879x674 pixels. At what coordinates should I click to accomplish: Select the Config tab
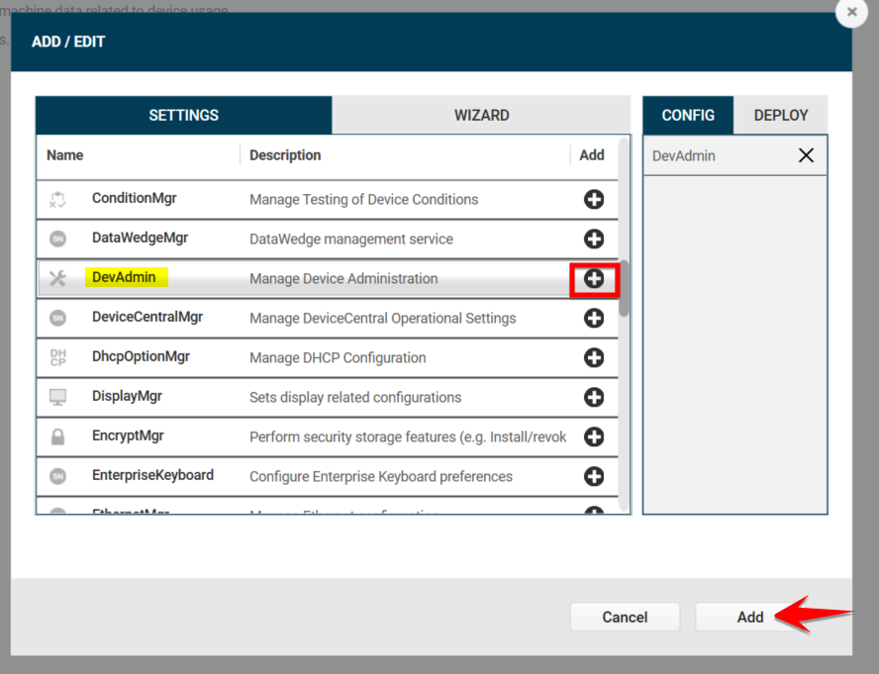coord(688,115)
